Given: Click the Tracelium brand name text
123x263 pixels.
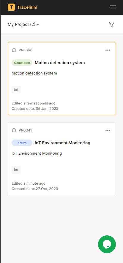Looking at the screenshot, I should 27,7.
